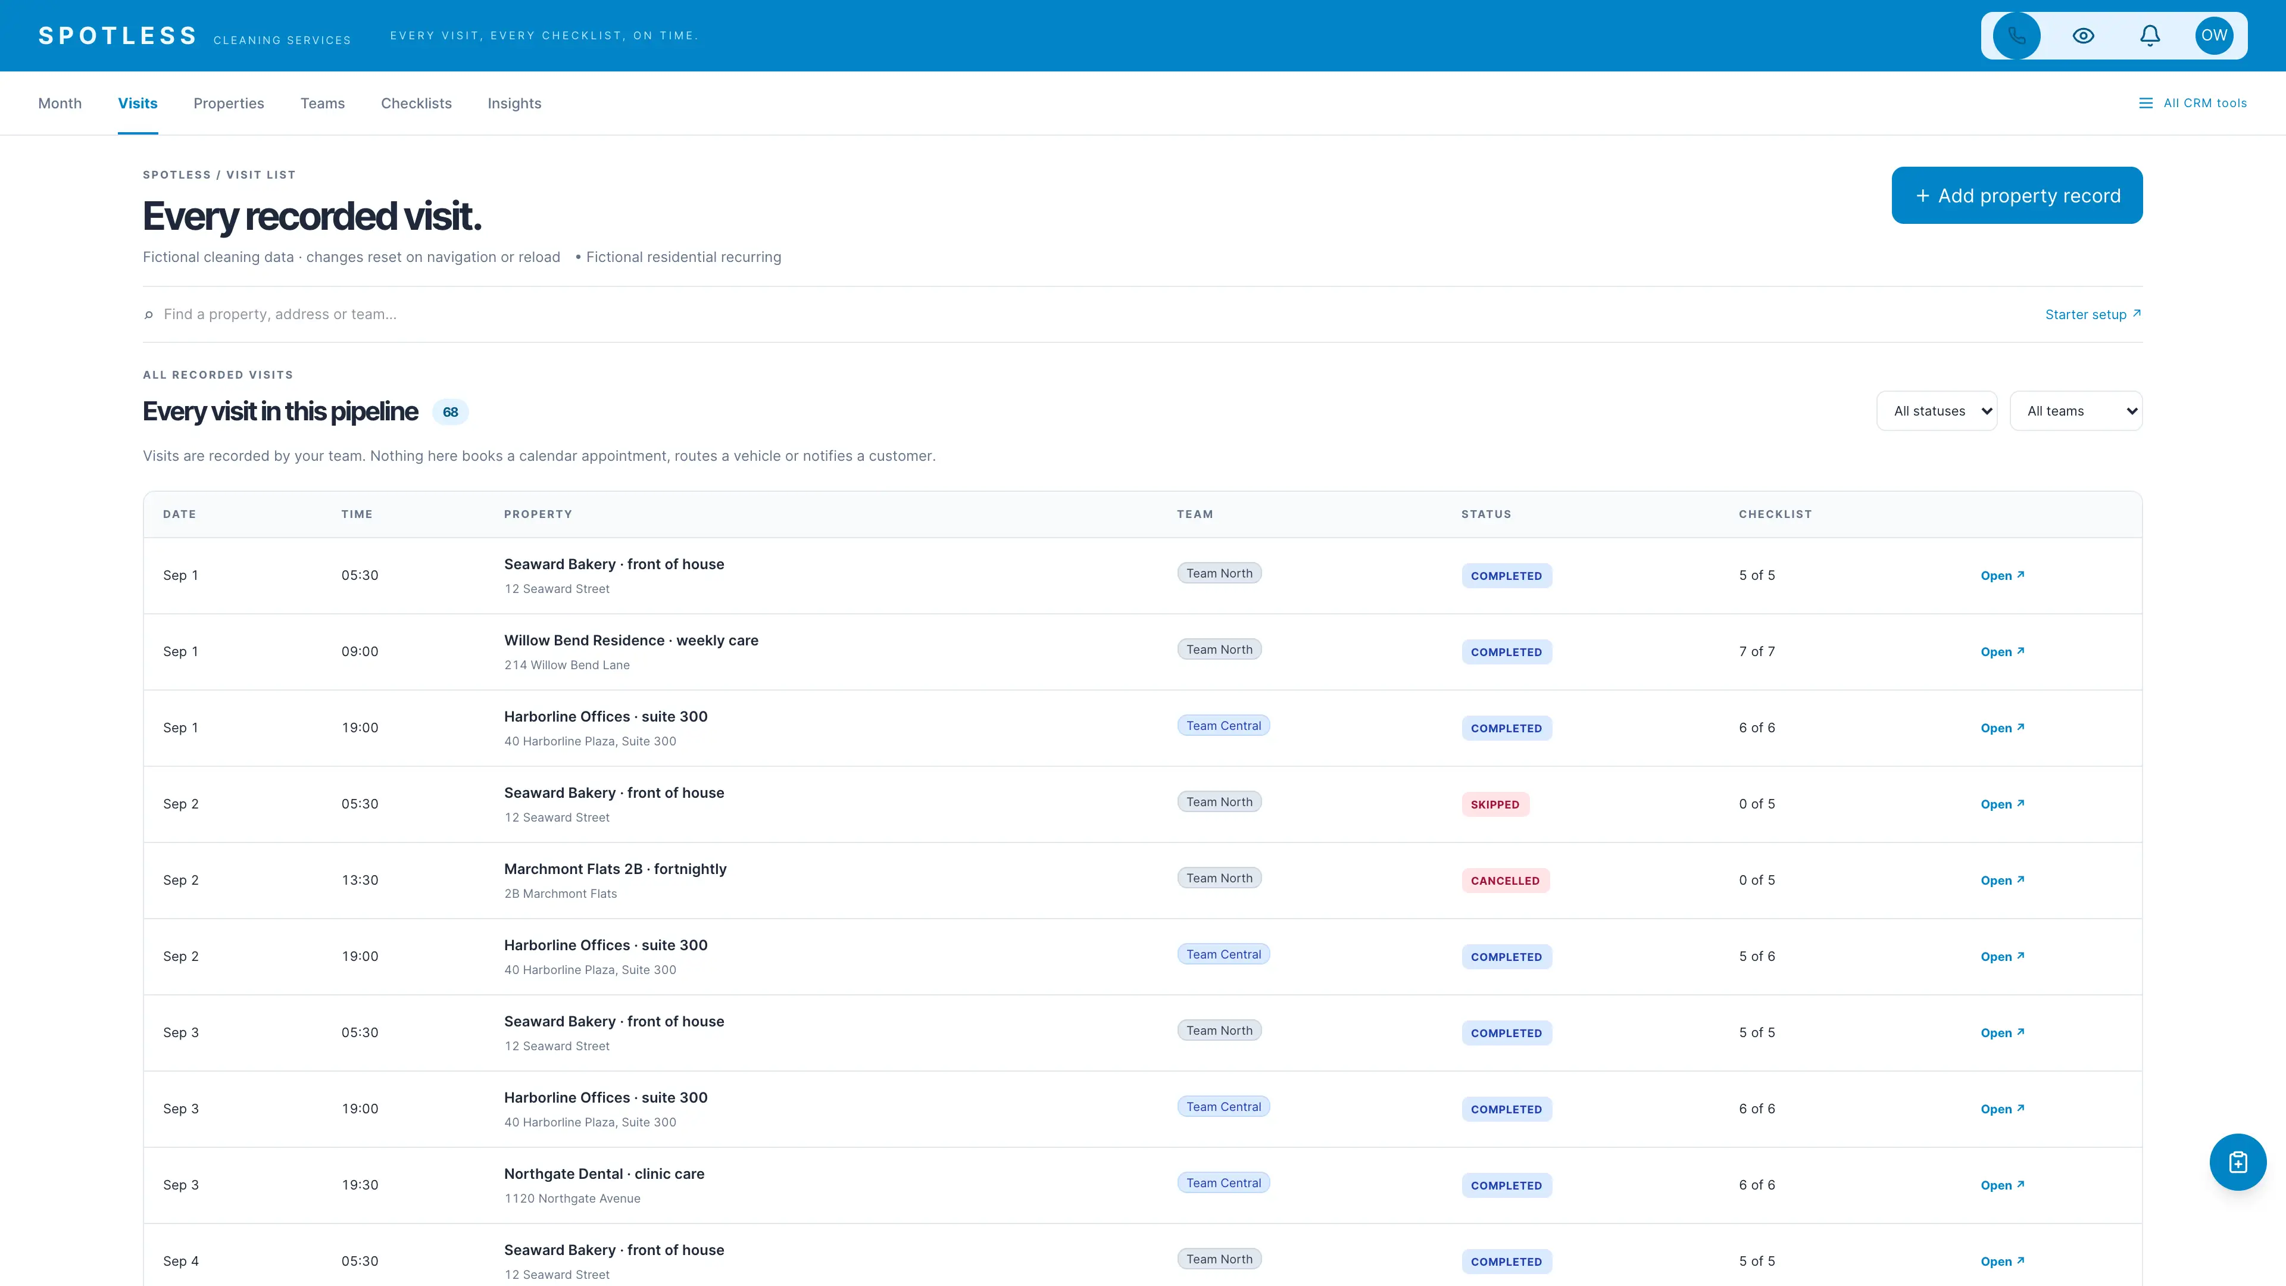The image size is (2286, 1286).
Task: Open the cancelled Marchmont Flats 2B visit
Action: (2002, 881)
